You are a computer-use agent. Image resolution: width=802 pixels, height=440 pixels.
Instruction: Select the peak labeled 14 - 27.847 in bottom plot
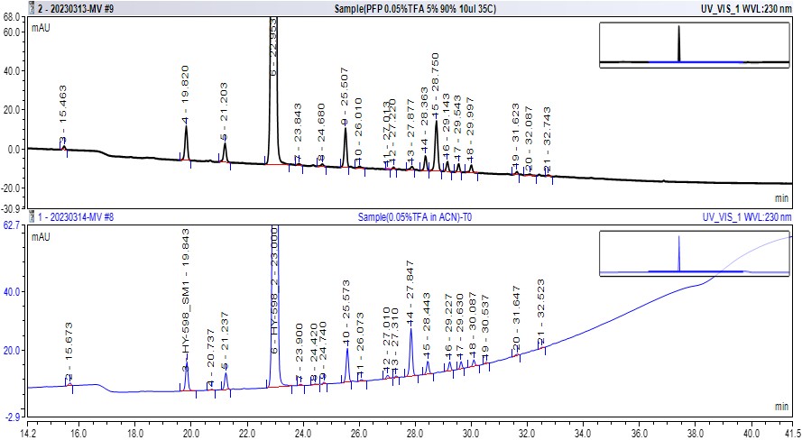point(410,343)
